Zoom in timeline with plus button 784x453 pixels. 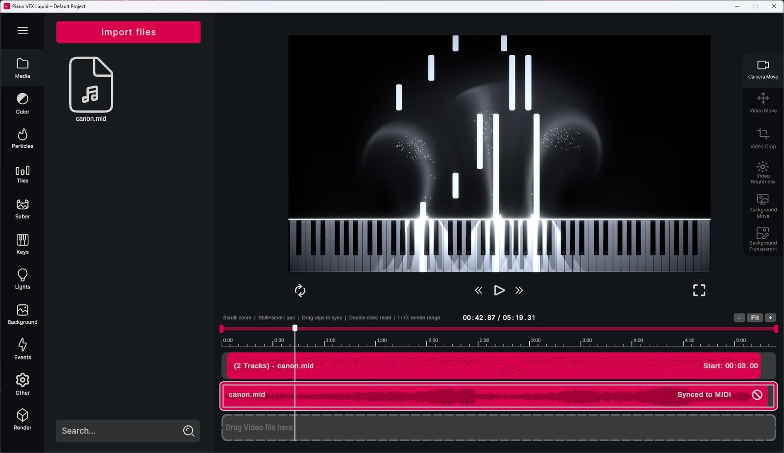pos(770,318)
